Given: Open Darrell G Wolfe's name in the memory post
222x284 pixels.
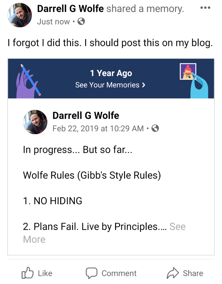Looking at the screenshot, I should 86,115.
